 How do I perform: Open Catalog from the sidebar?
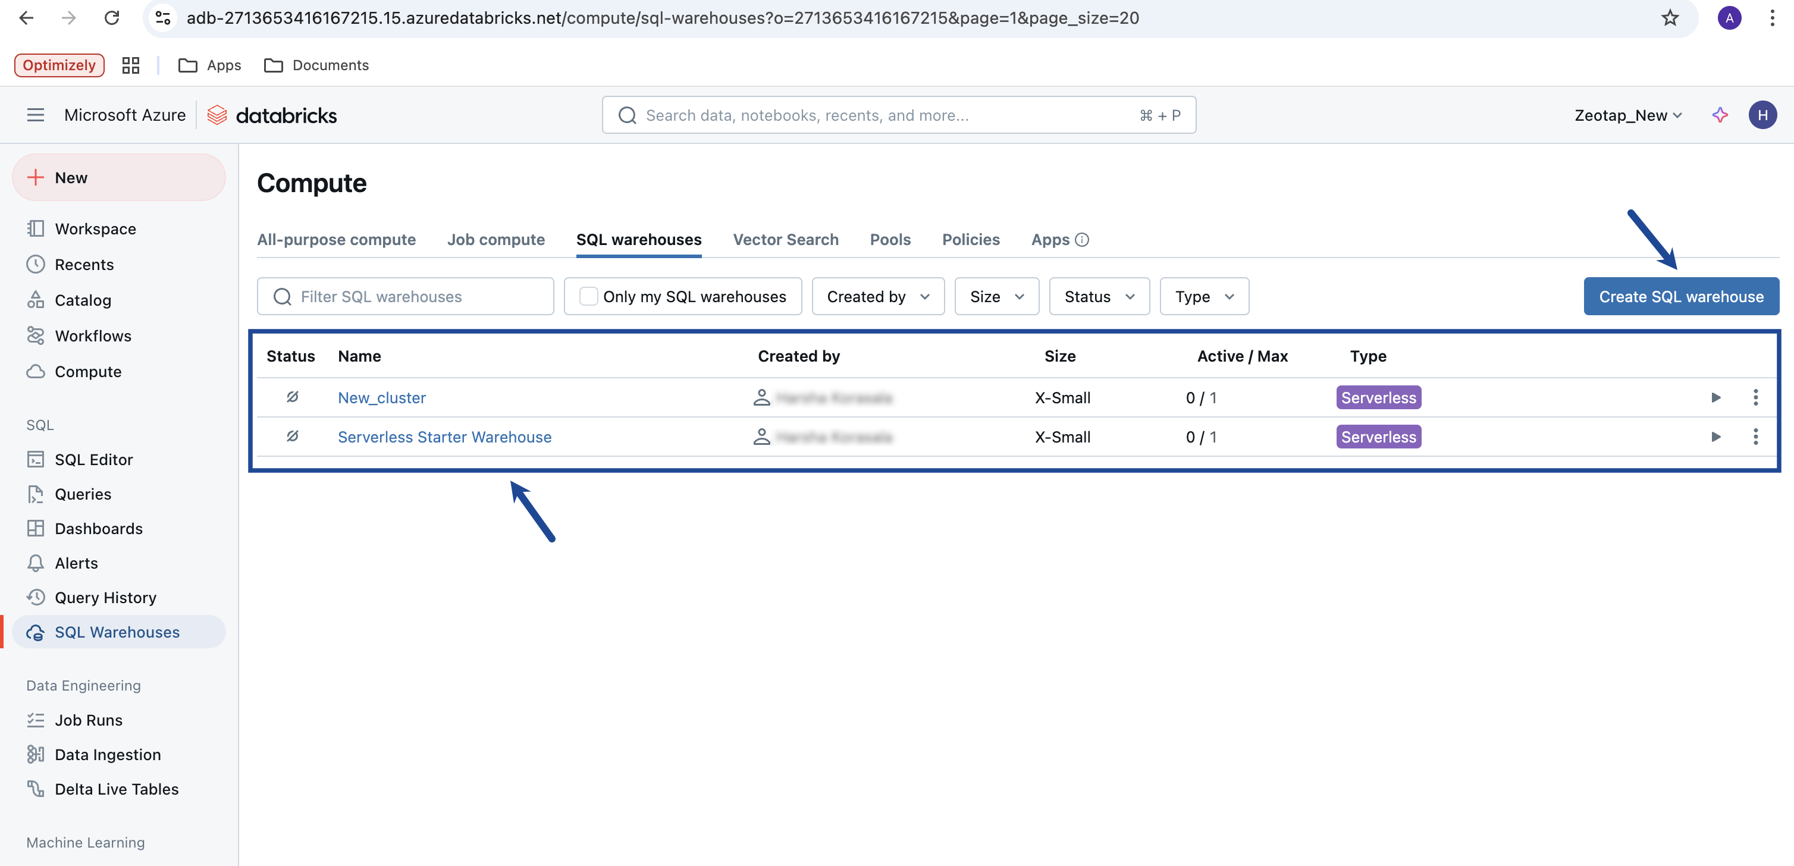click(x=82, y=300)
